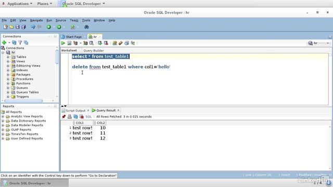333x187 pixels.
Task: Expand the Views node
Action: [x=8, y=61]
